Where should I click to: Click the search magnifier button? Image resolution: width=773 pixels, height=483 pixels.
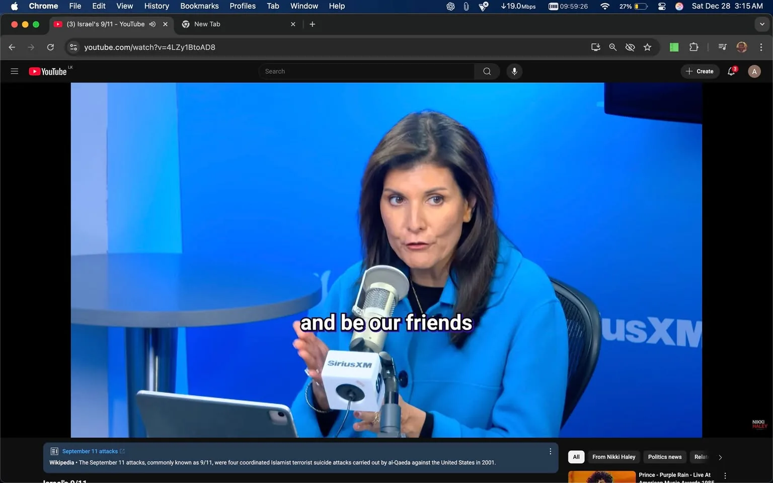click(486, 71)
